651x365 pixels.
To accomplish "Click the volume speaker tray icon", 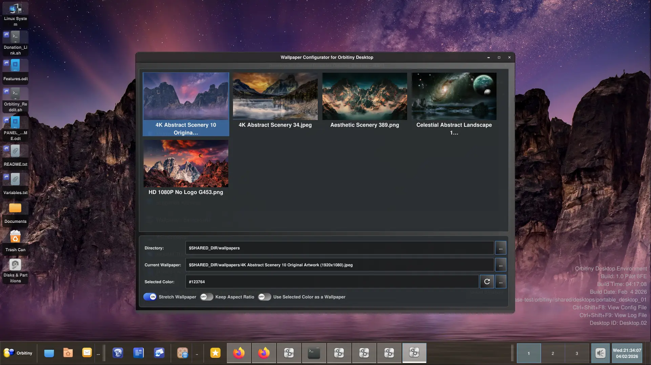I will click(600, 353).
